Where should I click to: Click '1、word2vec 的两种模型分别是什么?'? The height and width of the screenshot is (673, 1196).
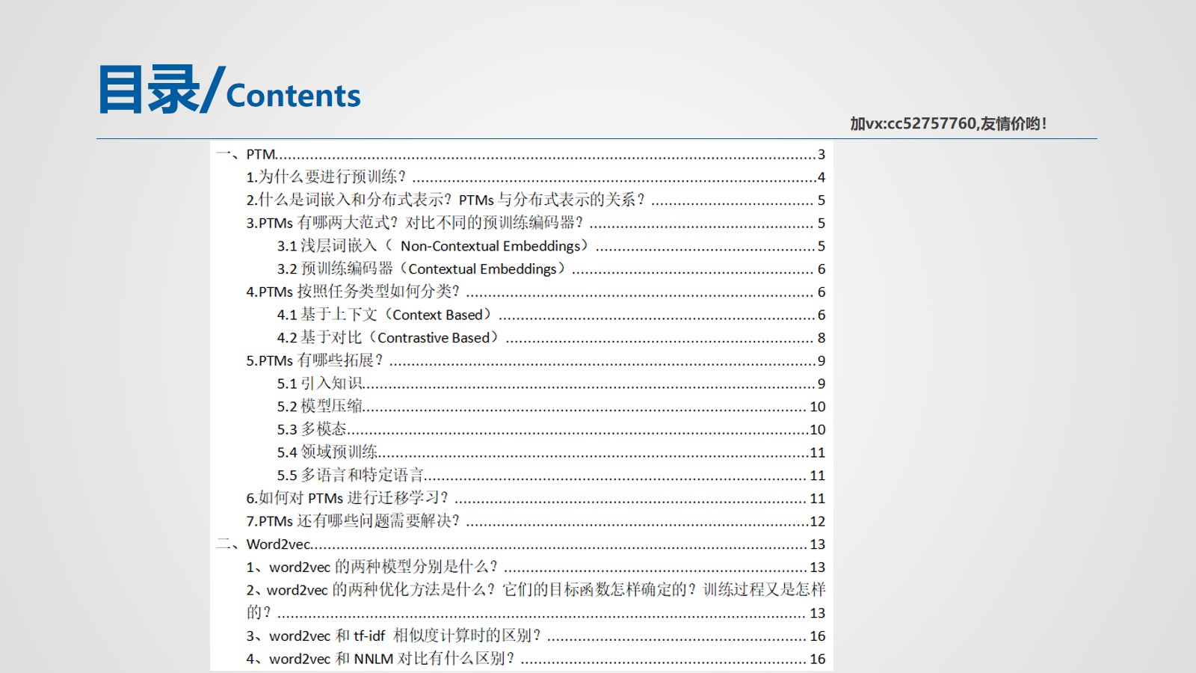pyautogui.click(x=536, y=567)
